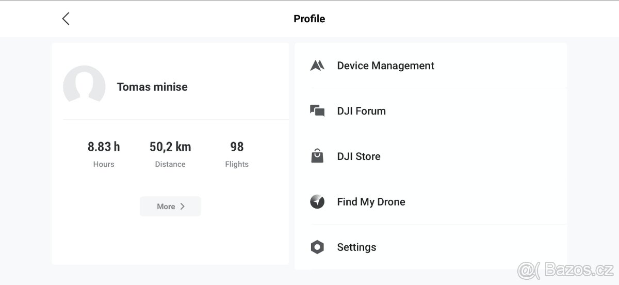Click the Hours label
619x285 pixels.
104,164
